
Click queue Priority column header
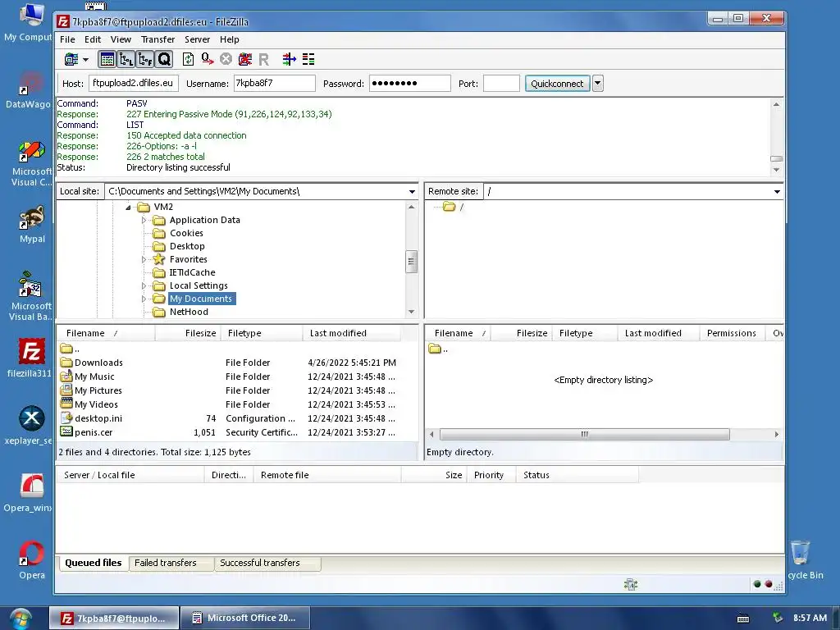491,475
